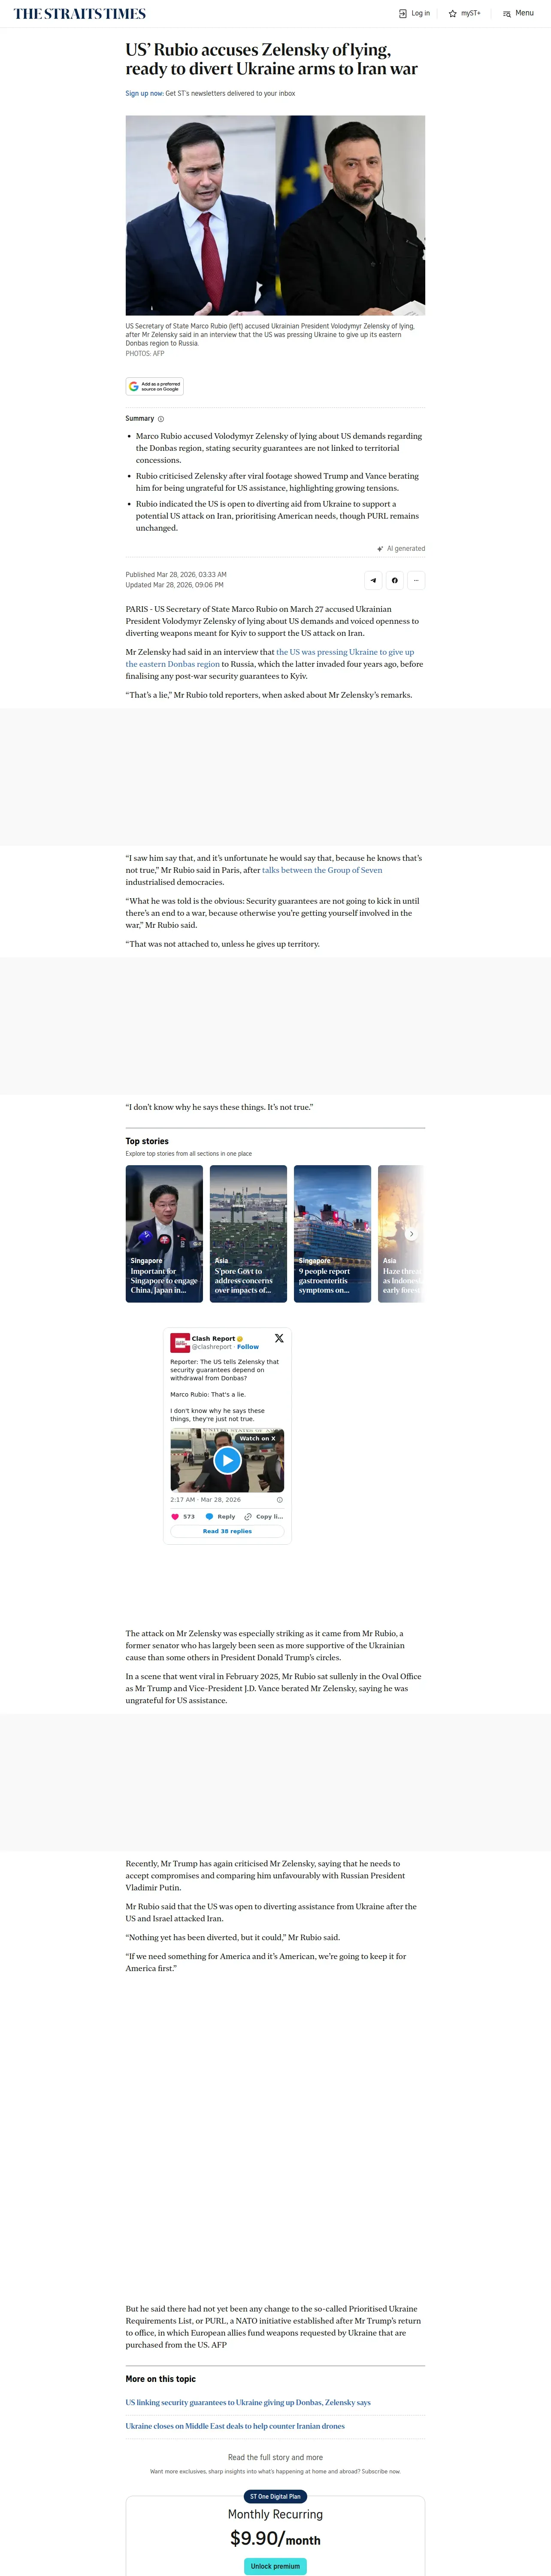Click 'Read the full story and more' text

275,2457
